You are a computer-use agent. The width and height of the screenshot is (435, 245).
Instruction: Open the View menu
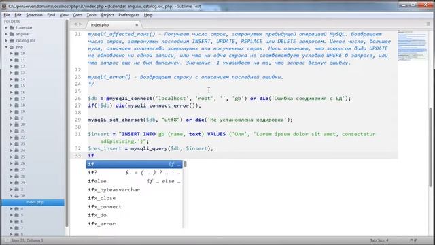click(64, 15)
